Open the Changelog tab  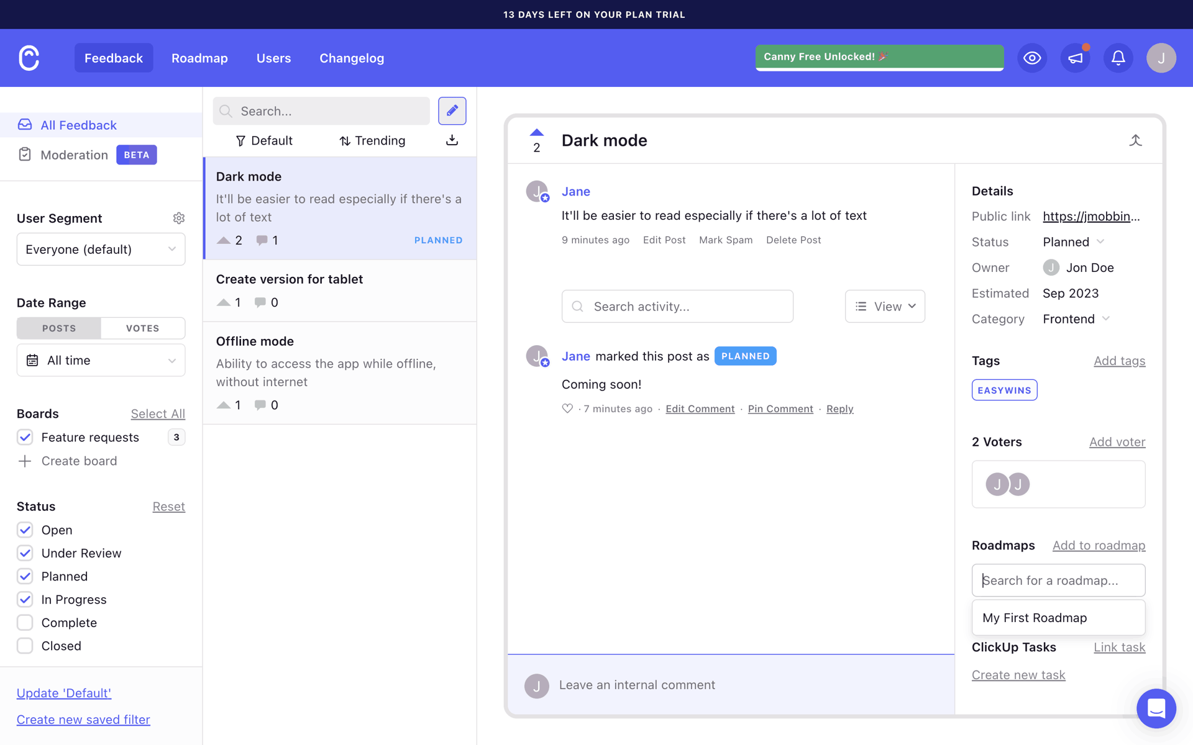pos(352,58)
